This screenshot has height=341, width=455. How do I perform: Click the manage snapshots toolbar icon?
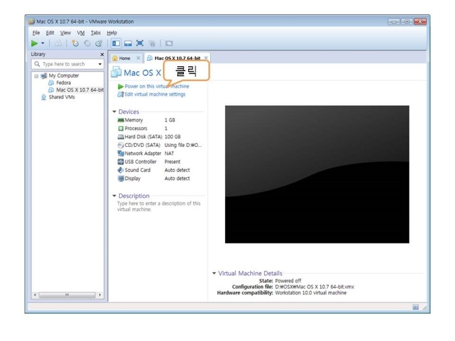(97, 44)
